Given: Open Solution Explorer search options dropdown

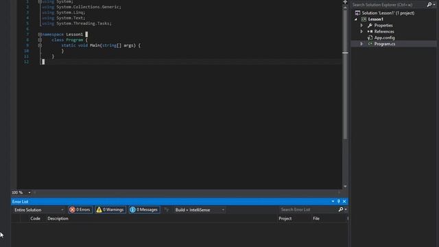Looking at the screenshot, I should pyautogui.click(x=434, y=5).
